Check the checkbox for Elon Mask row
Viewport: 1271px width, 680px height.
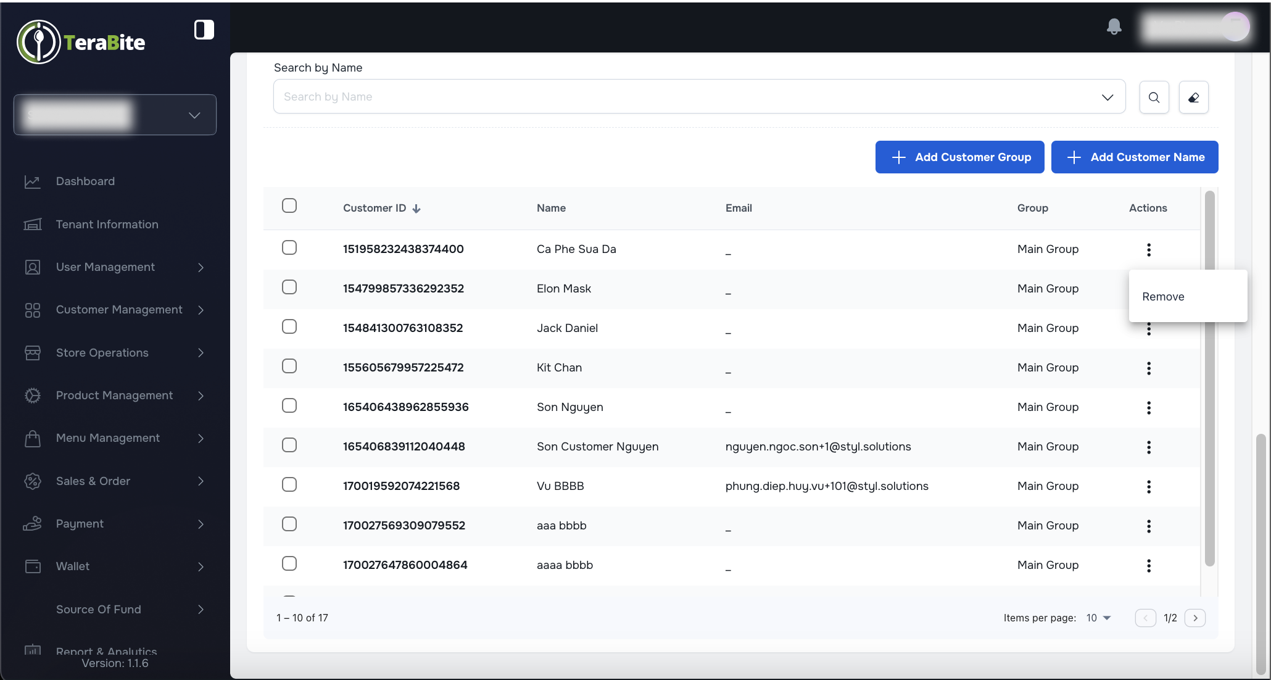point(289,287)
